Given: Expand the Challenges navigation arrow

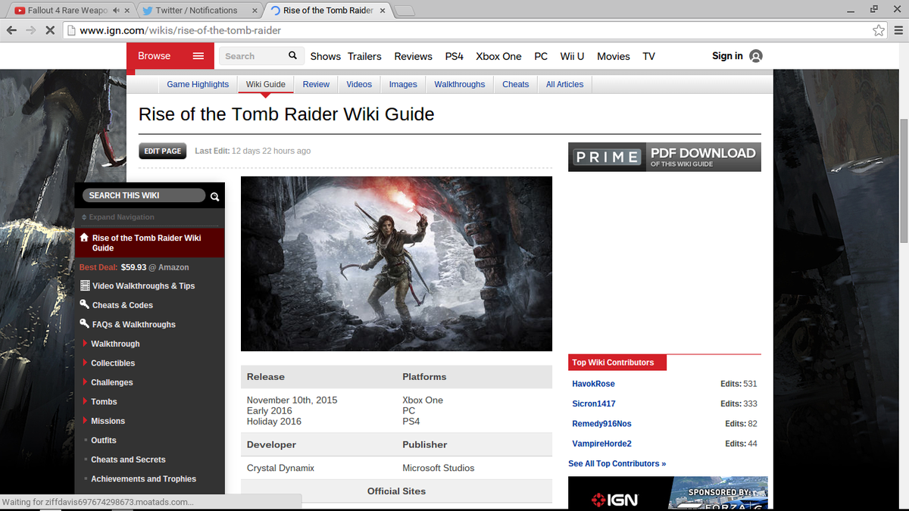Looking at the screenshot, I should [85, 382].
